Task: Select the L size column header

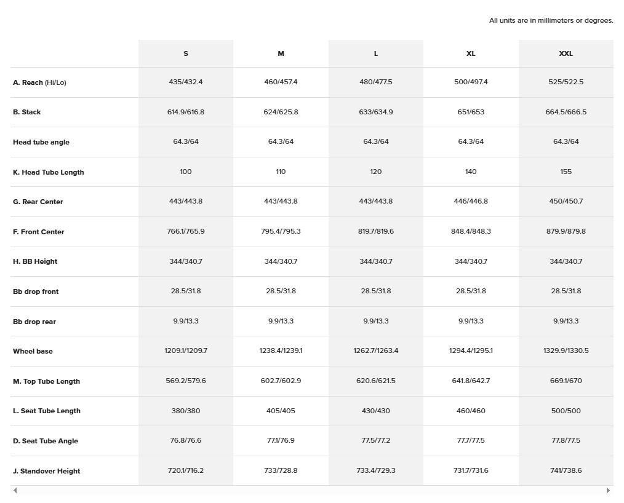Action: (376, 53)
